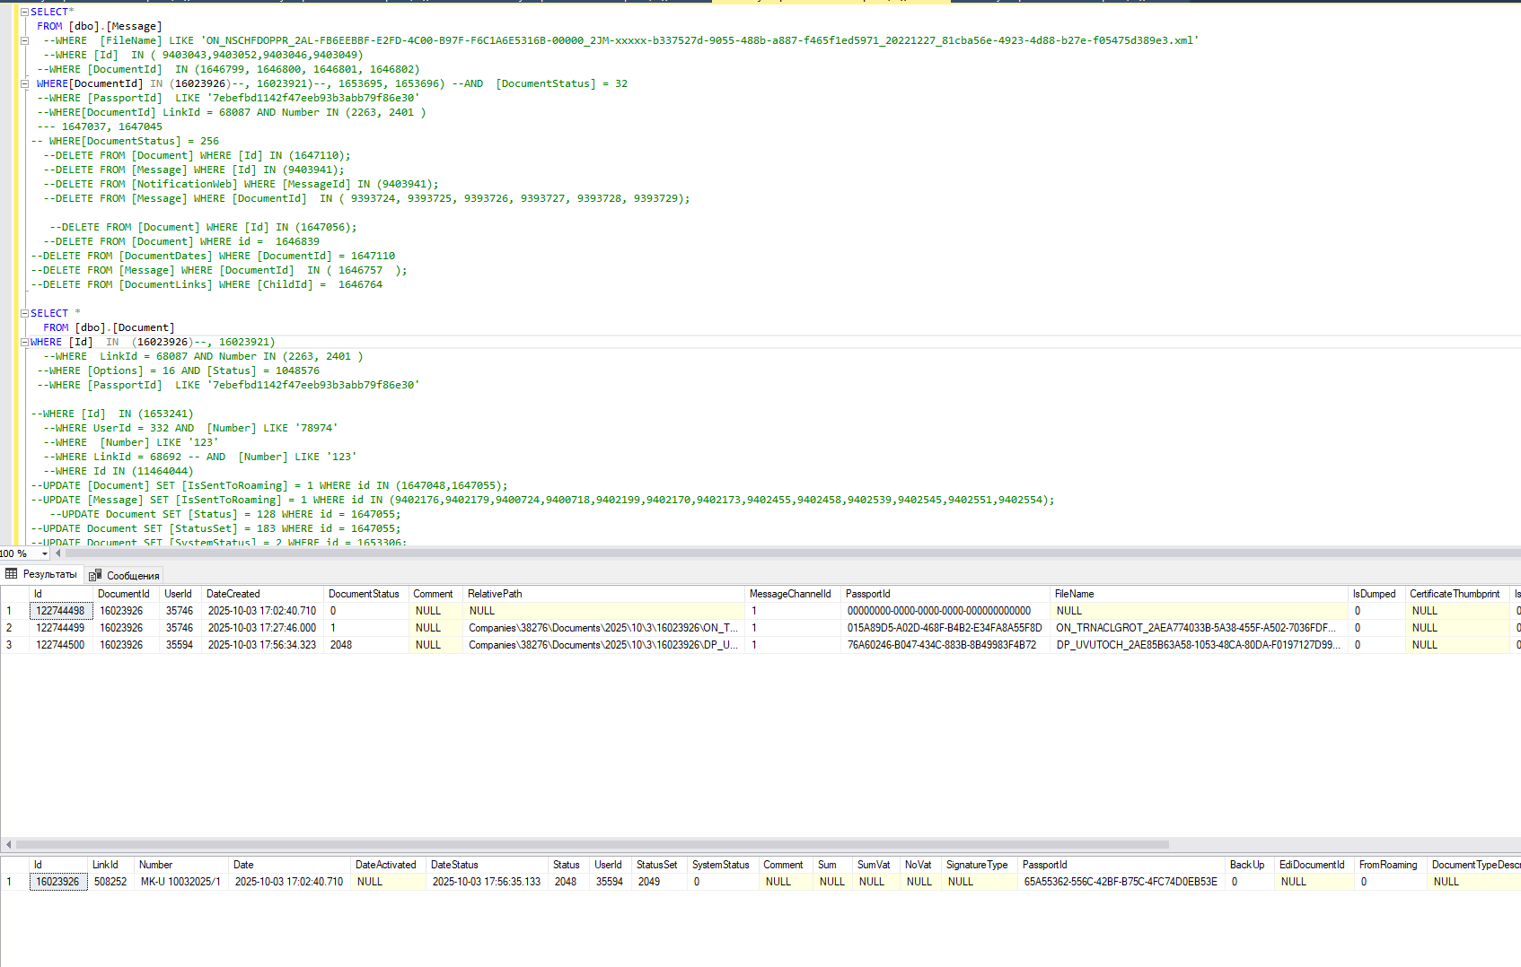Place cursor on FROM [dbo].[Message] line
This screenshot has height=967, width=1521.
(x=100, y=26)
